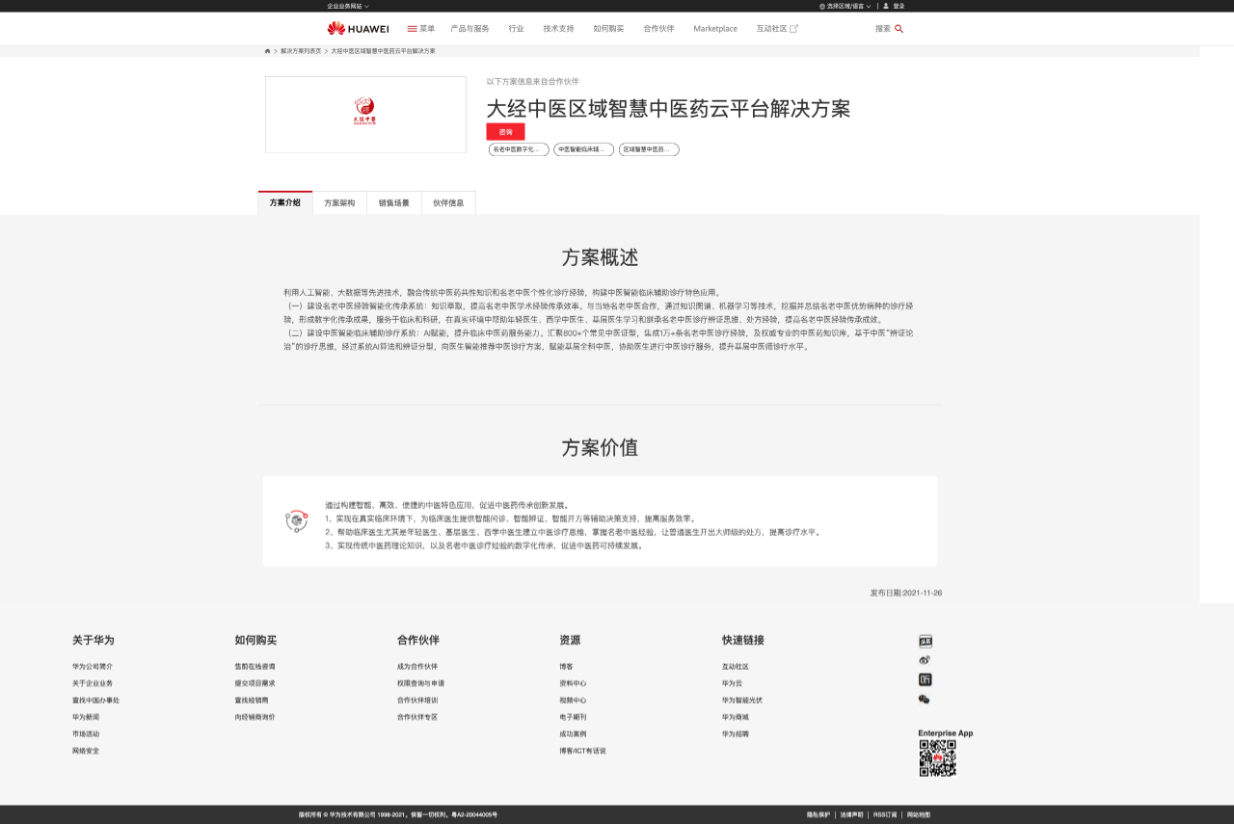This screenshot has height=824, width=1234.
Task: Click the 方案价值 card medical icon
Action: pyautogui.click(x=296, y=521)
